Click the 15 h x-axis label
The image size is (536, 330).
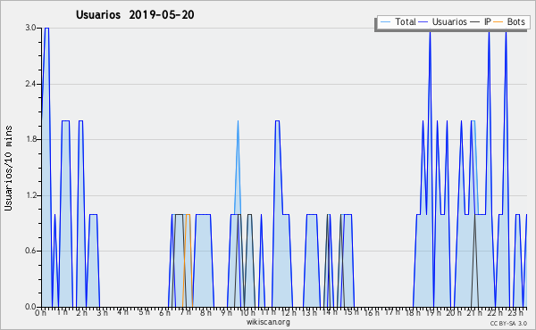tap(351, 312)
